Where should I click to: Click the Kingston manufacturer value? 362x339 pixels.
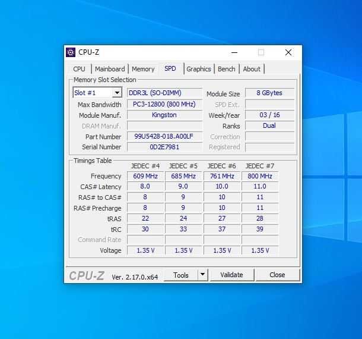tap(164, 115)
